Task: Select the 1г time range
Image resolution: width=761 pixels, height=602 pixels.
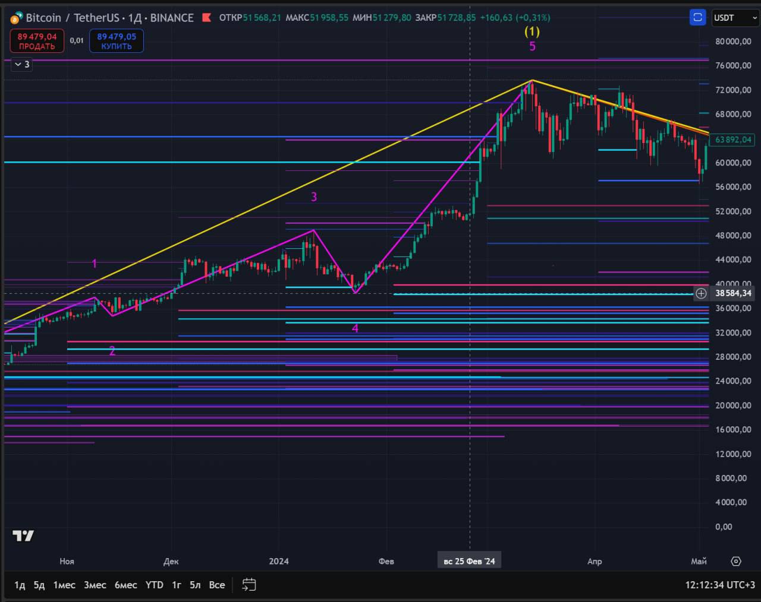Action: pyautogui.click(x=177, y=585)
